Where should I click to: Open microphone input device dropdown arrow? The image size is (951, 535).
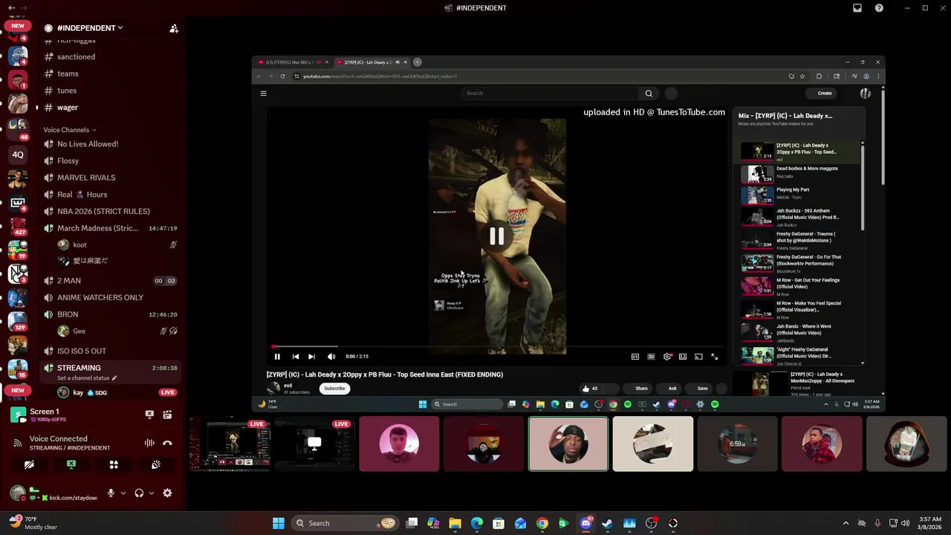123,493
